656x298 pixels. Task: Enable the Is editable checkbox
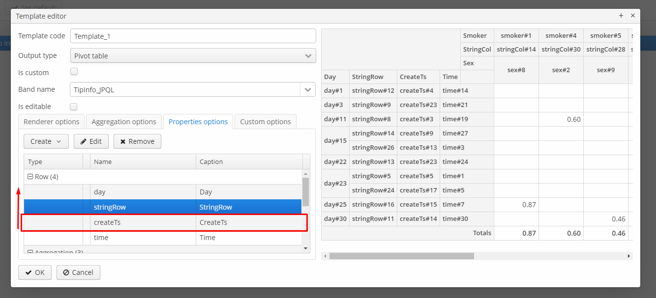pyautogui.click(x=73, y=107)
